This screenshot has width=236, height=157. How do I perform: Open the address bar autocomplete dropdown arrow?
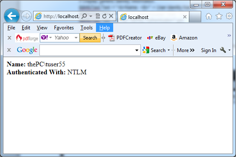tap(91, 16)
